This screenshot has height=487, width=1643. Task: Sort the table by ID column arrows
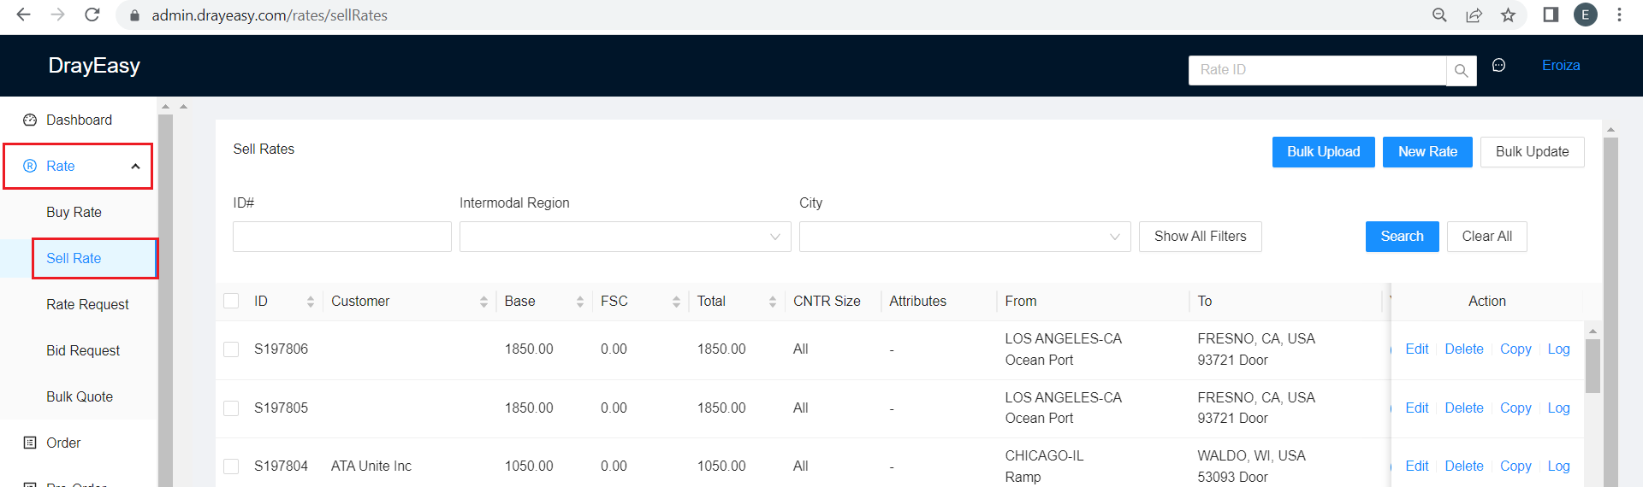click(310, 302)
